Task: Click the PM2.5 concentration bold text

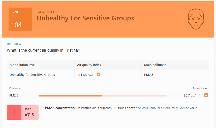Action: [61, 108]
